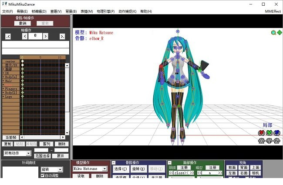Open the 背景(B) menu

tap(71, 11)
